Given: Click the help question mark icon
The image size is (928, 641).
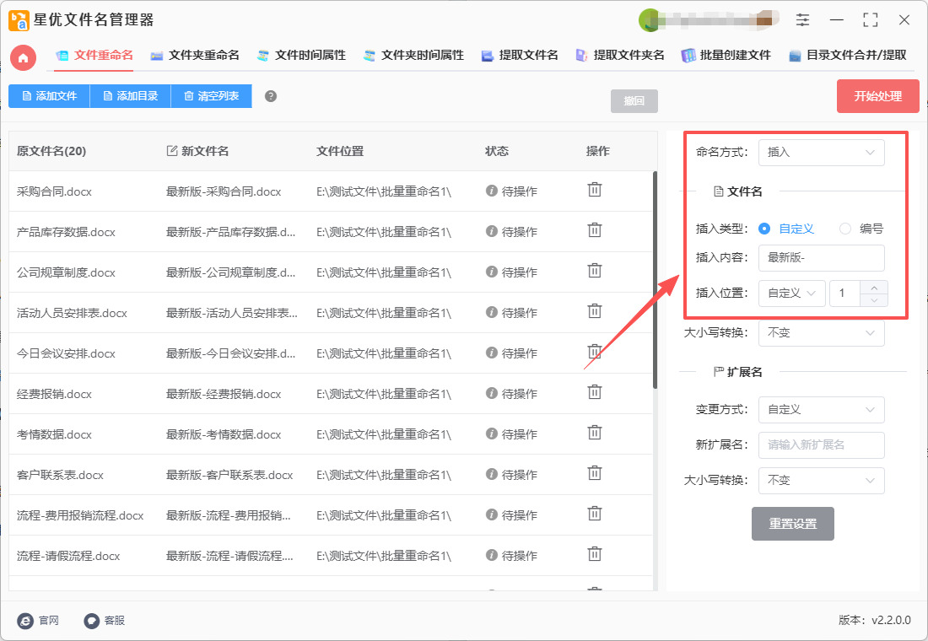Looking at the screenshot, I should pyautogui.click(x=271, y=96).
